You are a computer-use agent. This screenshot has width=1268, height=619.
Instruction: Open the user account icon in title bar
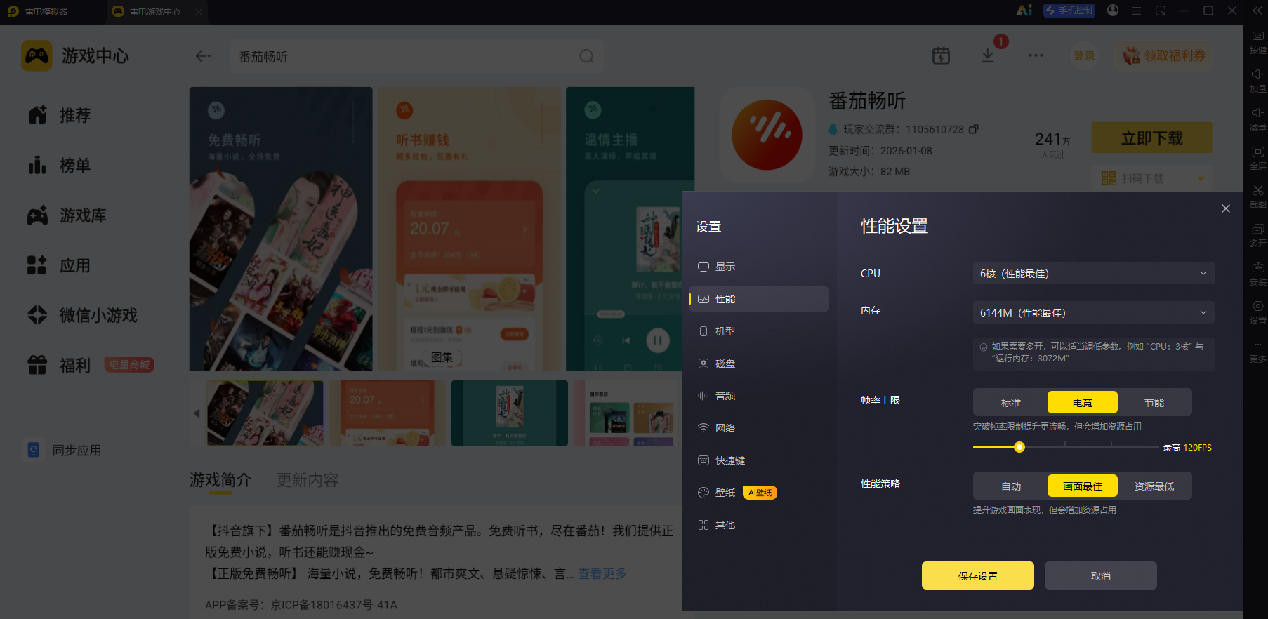[1113, 11]
